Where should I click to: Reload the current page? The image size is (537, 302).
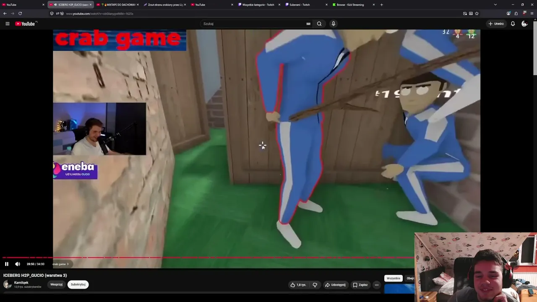coord(20,13)
